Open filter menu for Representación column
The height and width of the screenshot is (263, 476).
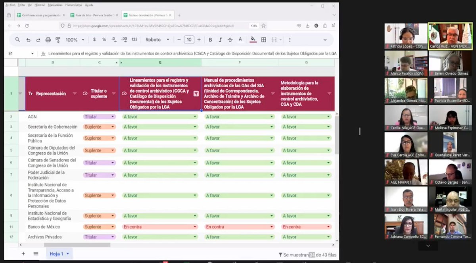[x=75, y=94]
